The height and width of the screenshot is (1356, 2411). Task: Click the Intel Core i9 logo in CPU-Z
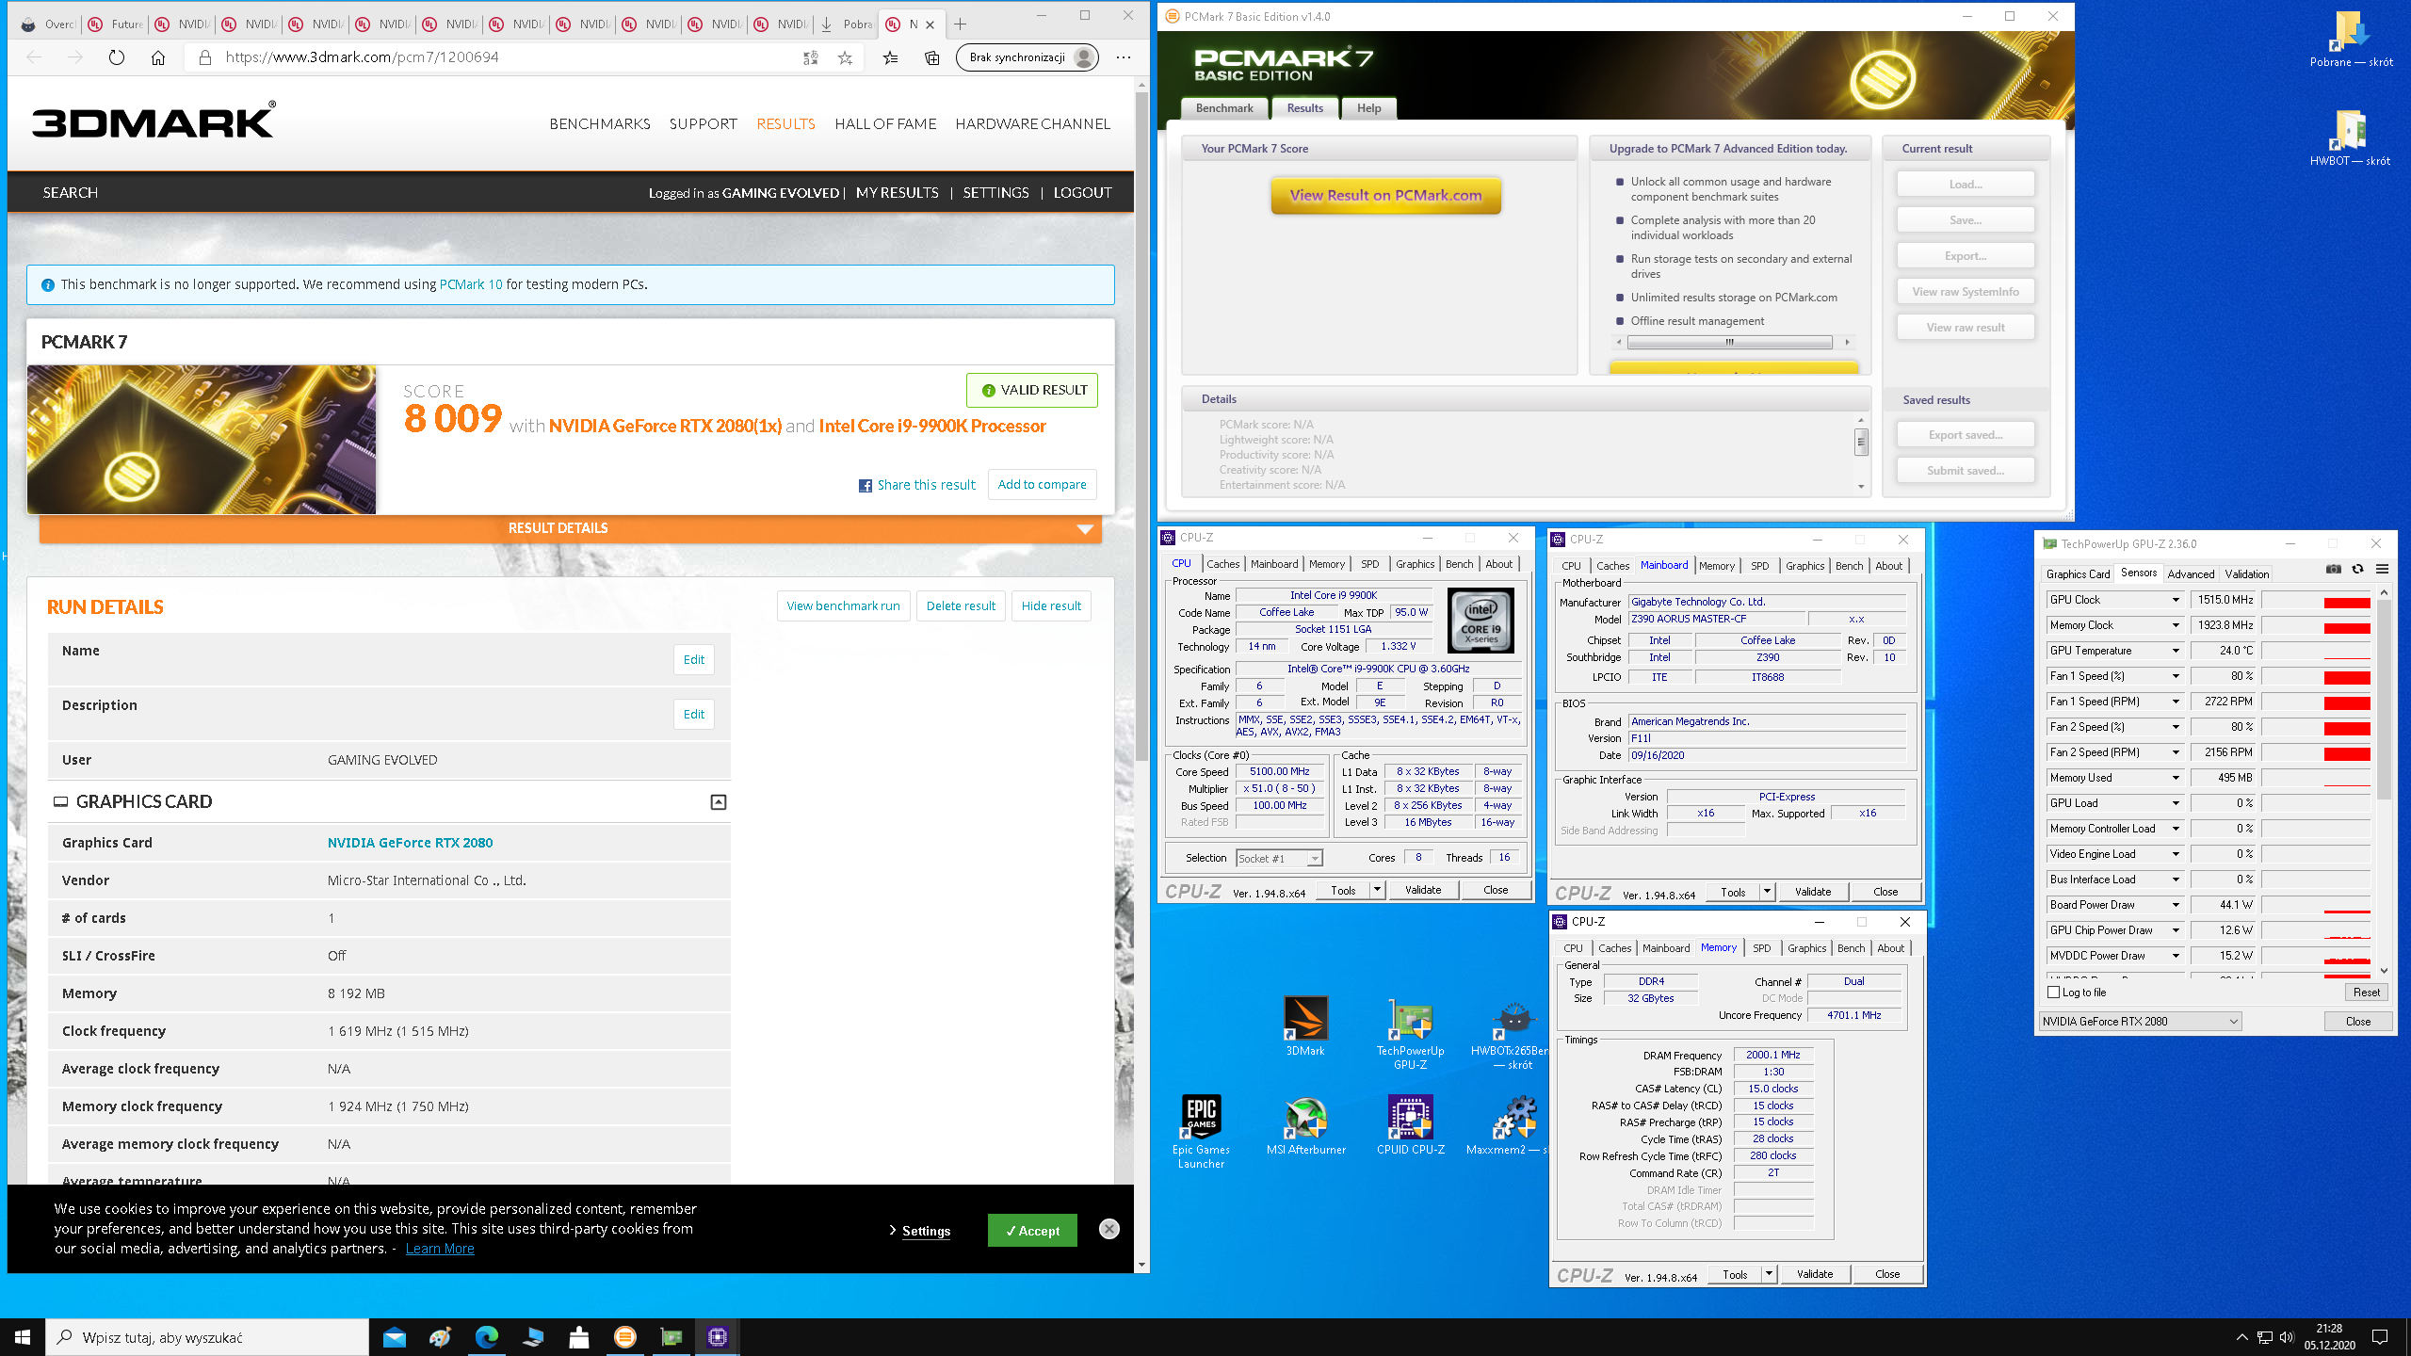point(1481,621)
